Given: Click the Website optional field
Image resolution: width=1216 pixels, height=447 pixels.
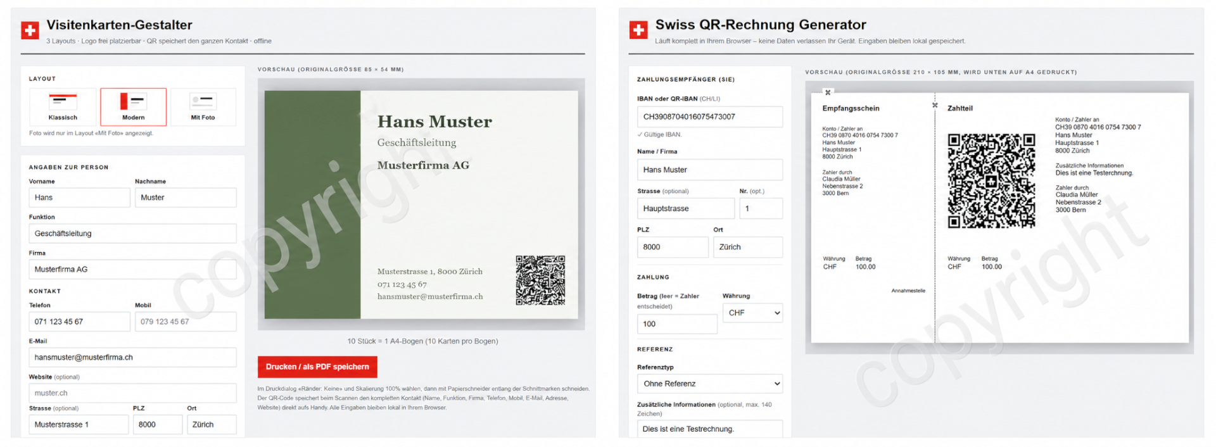Looking at the screenshot, I should coord(132,393).
